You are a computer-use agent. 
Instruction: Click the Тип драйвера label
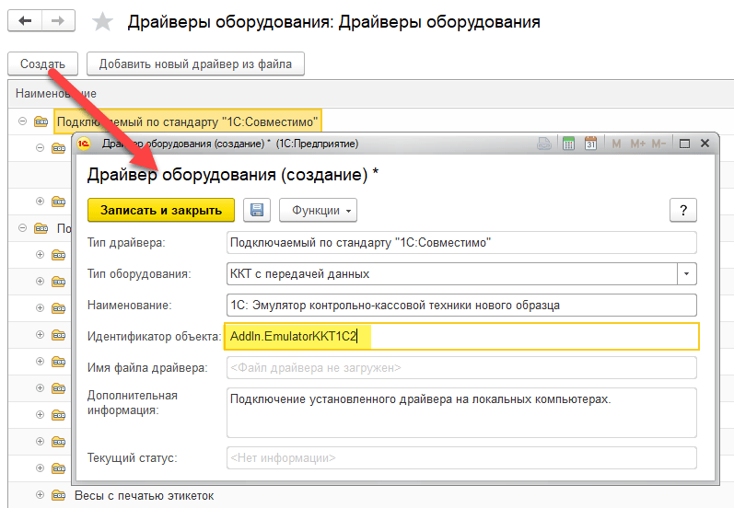click(x=126, y=243)
